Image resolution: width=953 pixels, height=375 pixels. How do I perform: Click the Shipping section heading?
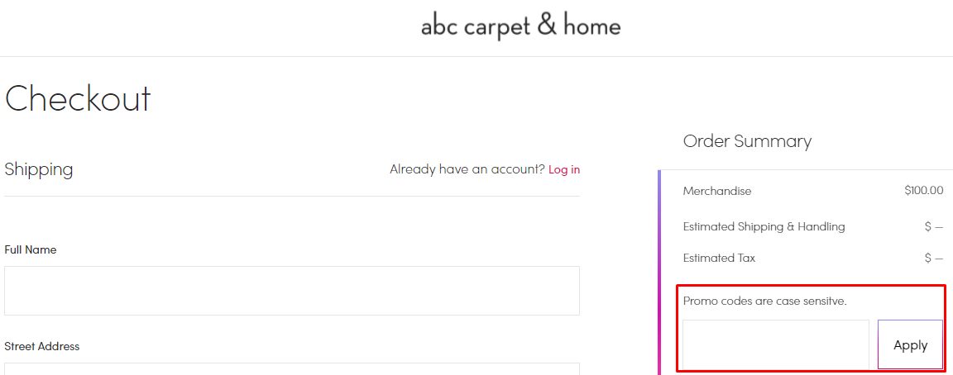point(39,169)
